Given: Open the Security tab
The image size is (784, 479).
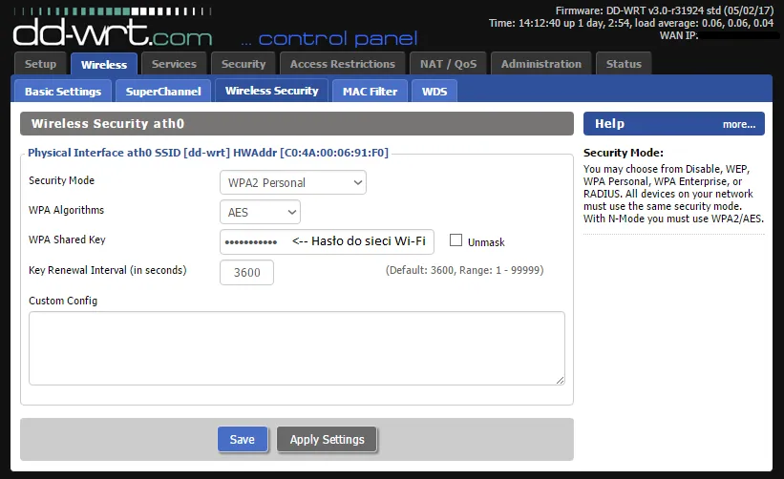Looking at the screenshot, I should pos(244,64).
